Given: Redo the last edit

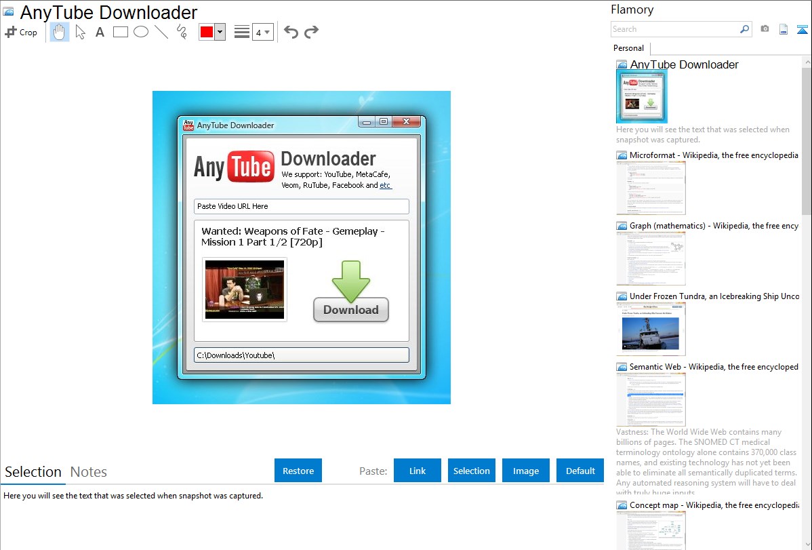Looking at the screenshot, I should click(x=311, y=32).
